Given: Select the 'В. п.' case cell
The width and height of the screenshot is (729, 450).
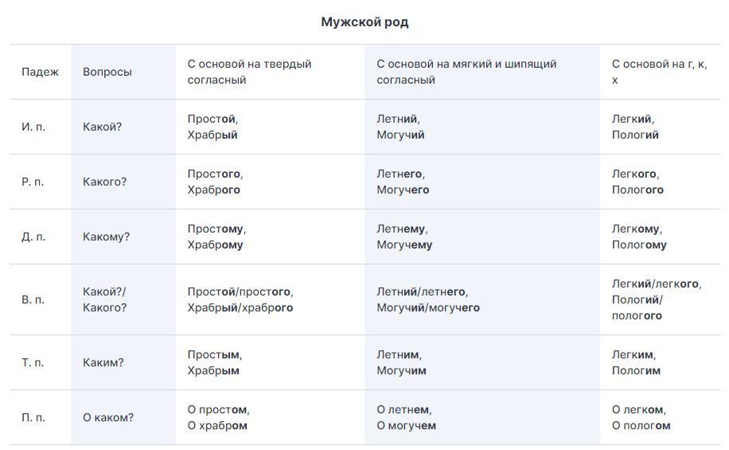Looking at the screenshot, I should coord(33,299).
